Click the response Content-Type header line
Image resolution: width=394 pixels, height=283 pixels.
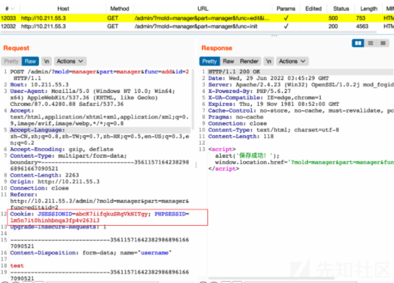point(273,130)
